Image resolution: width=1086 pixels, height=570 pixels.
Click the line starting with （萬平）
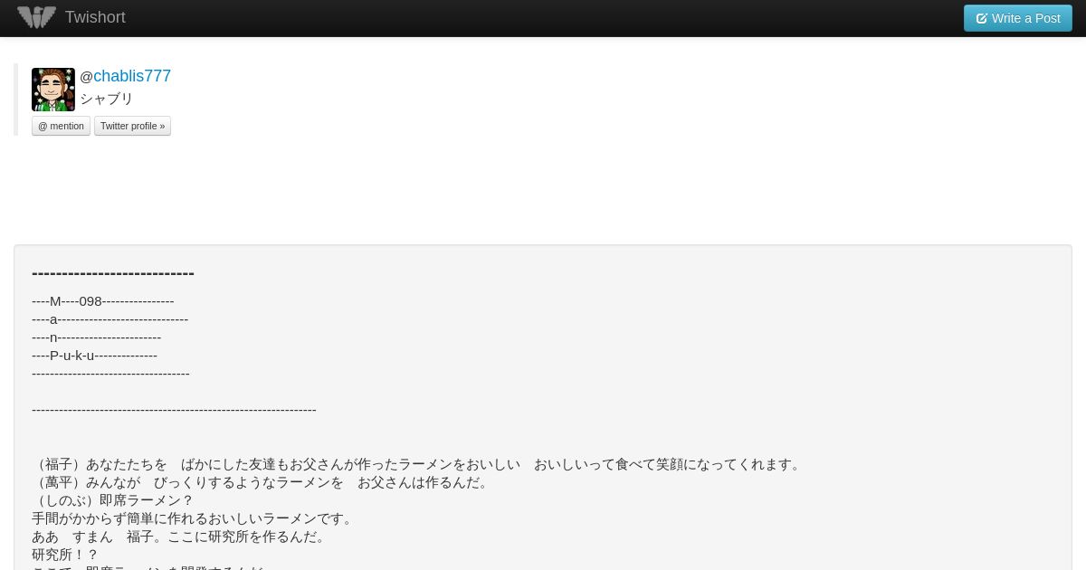point(262,482)
